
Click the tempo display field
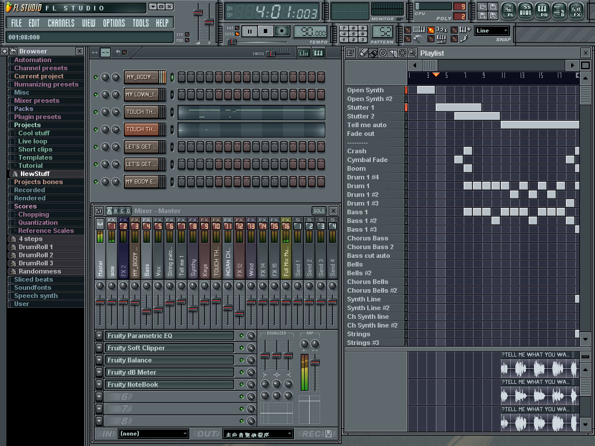pos(310,33)
